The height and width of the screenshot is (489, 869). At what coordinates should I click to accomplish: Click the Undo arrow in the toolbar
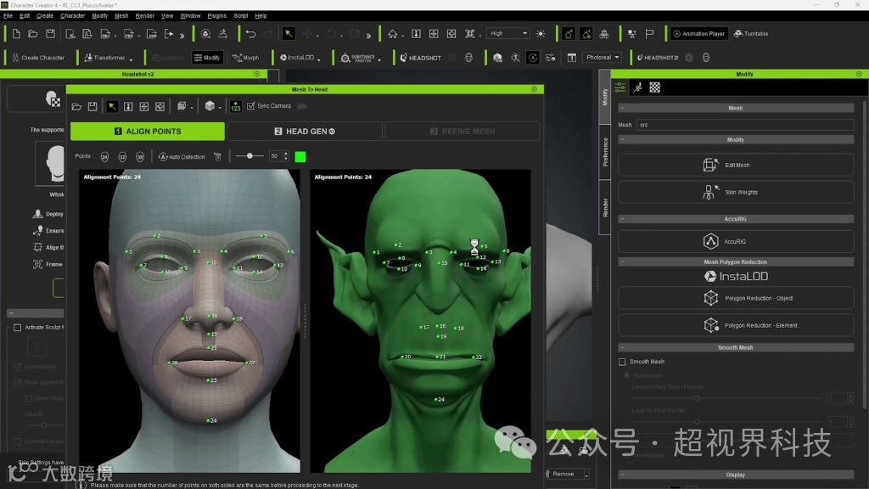click(x=250, y=34)
